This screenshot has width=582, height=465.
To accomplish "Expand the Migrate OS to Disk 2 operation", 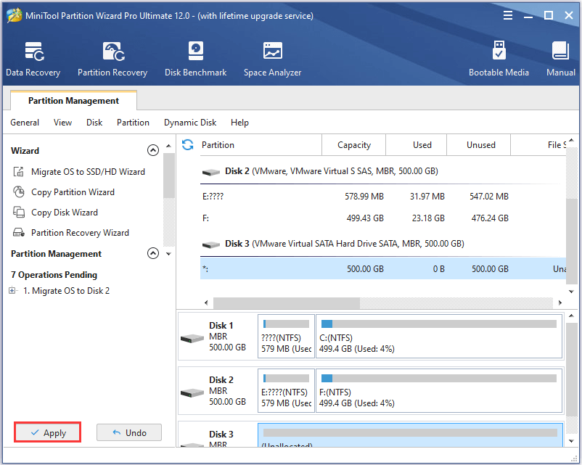I will click(12, 291).
